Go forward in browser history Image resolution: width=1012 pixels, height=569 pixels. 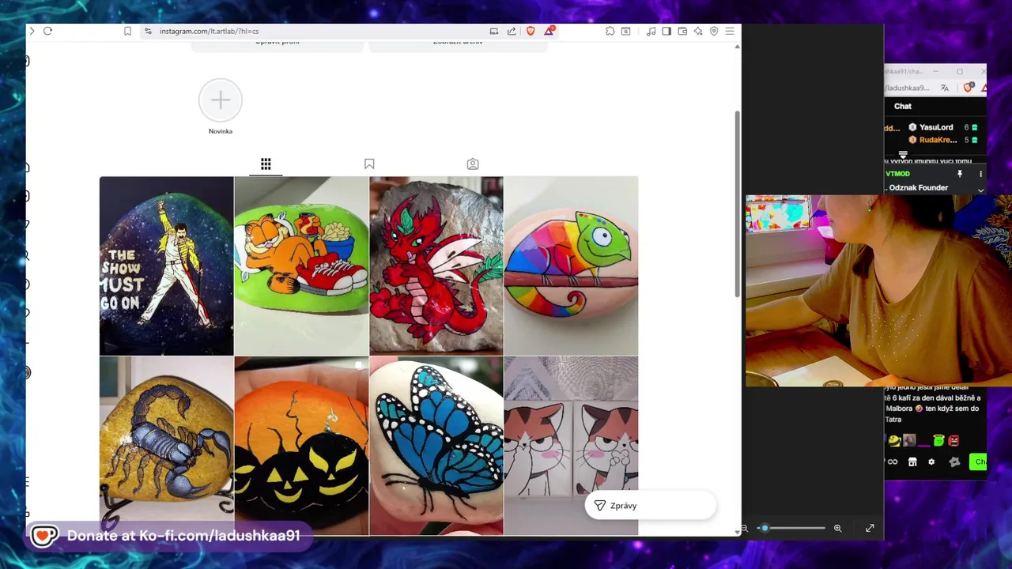pyautogui.click(x=32, y=31)
